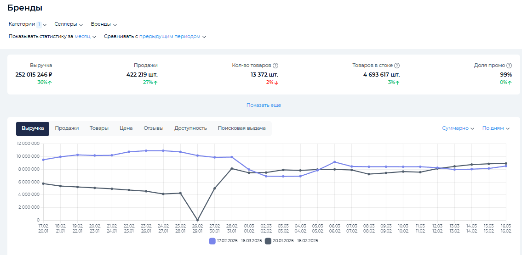Image resolution: width=522 pixels, height=255 pixels.
Task: Open the Бренды filter dropdown
Action: pyautogui.click(x=104, y=24)
